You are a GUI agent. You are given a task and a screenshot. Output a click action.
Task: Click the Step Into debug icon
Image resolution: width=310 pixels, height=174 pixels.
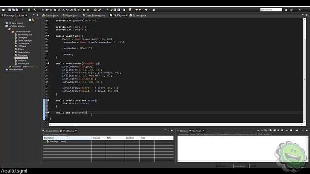(x=63, y=10)
